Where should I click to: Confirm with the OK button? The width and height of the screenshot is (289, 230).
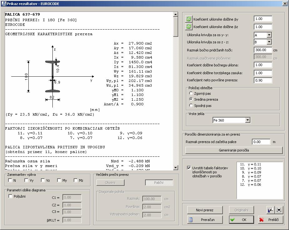[241, 219]
